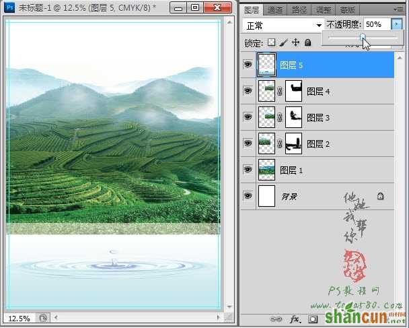Select layer name 背景
The image size is (409, 328).
tap(289, 197)
